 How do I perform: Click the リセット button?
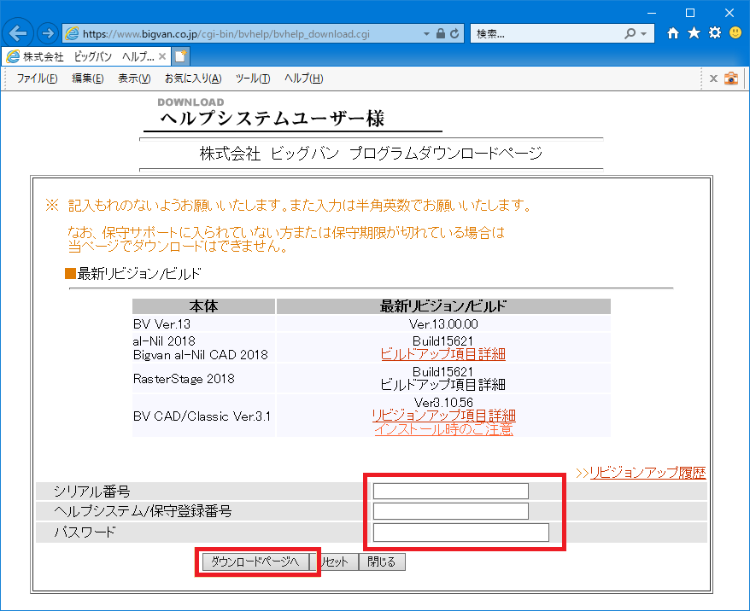(x=334, y=562)
